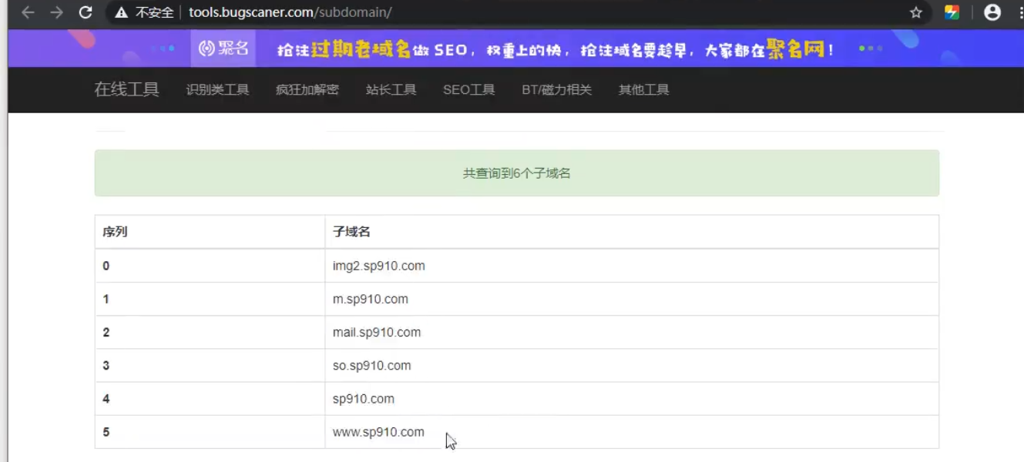The width and height of the screenshot is (1024, 462).
Task: Open the user profile avatar icon
Action: [x=992, y=12]
